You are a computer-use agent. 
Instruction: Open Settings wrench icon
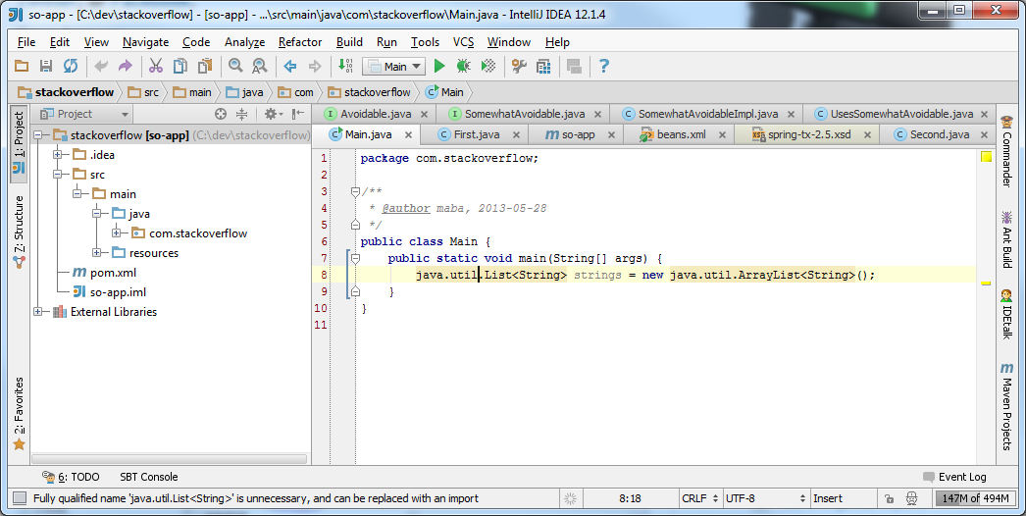click(519, 66)
